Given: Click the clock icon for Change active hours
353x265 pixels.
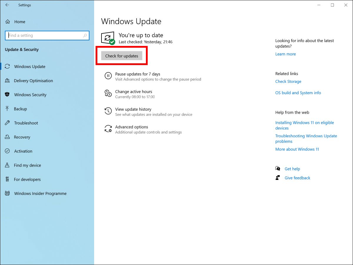Looking at the screenshot, I should 108,94.
